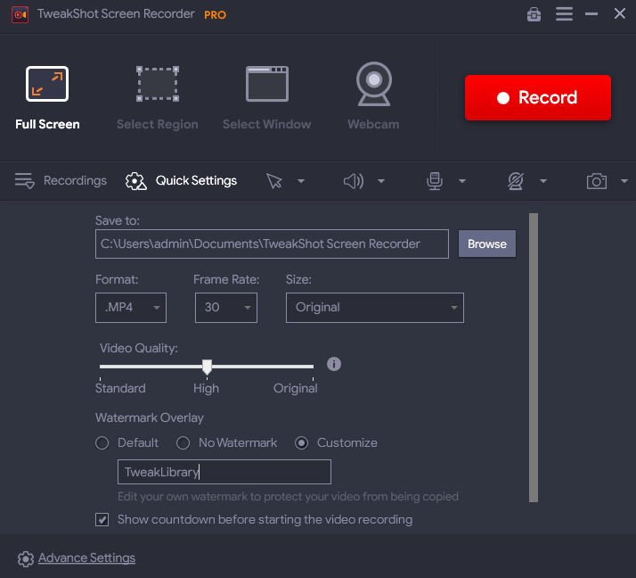Close the TweakShot window

619,13
